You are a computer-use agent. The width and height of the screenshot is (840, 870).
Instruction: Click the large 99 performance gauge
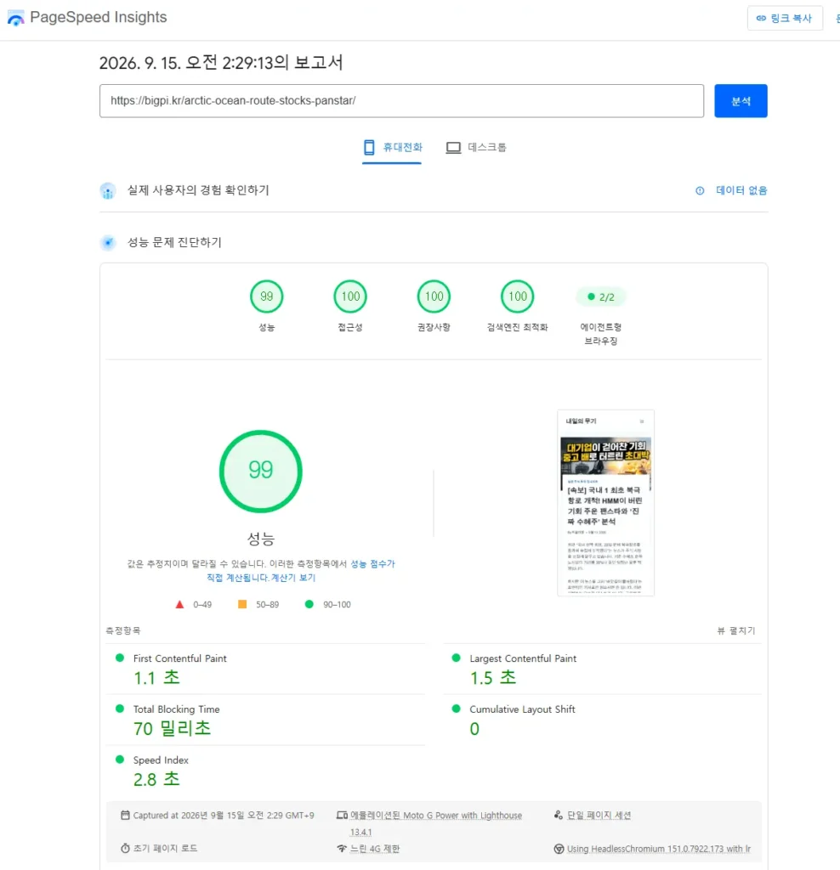pos(260,471)
